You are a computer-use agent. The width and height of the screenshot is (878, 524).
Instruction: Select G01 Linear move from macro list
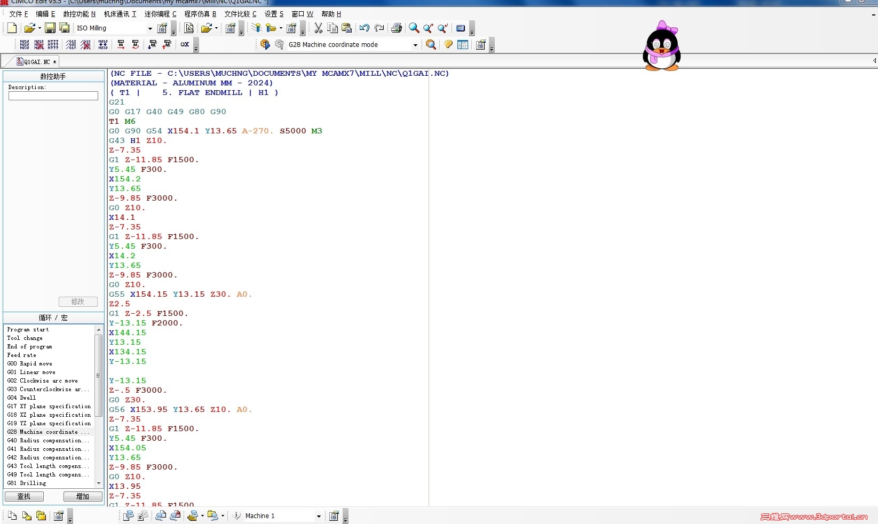click(32, 372)
